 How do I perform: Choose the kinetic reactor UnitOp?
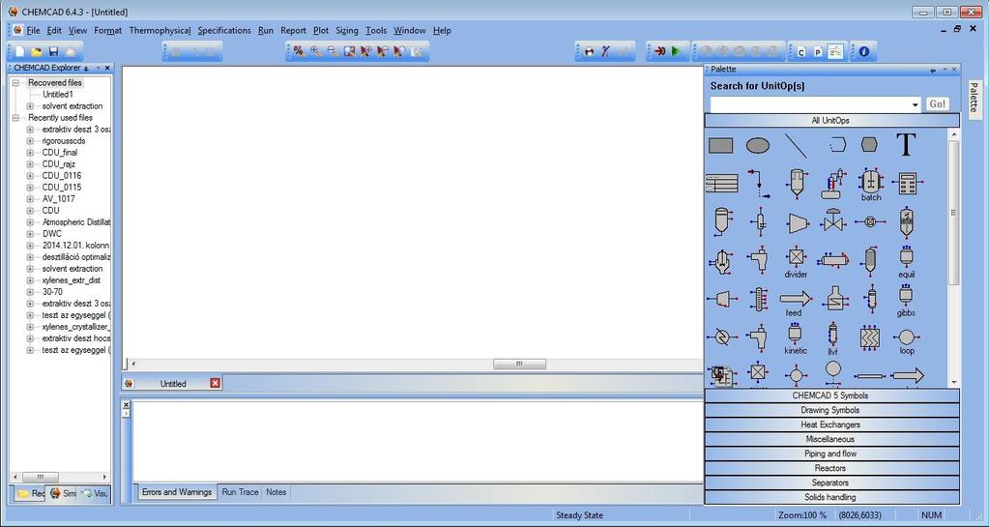click(x=796, y=338)
